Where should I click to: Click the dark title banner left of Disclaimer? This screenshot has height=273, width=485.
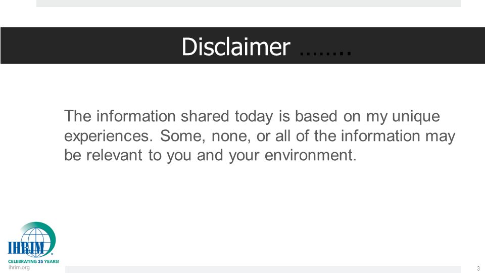click(91, 45)
